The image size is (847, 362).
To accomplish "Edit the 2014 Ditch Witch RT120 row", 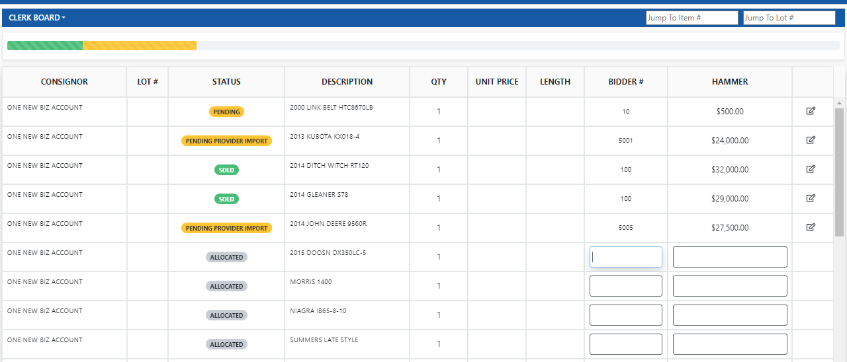I will coord(811,169).
